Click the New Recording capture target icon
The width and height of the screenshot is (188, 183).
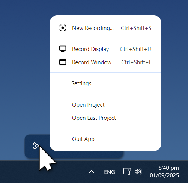tap(63, 28)
